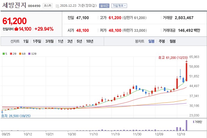Click the 10/12 date axis label
Viewport: 207px width, 138px height.
28,134
